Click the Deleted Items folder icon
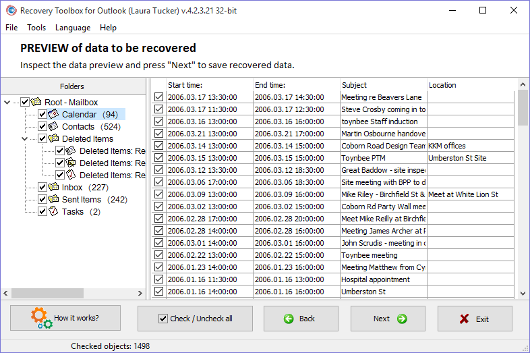Image resolution: width=530 pixels, height=353 pixels. pos(53,138)
